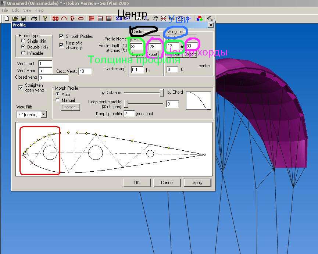Screen dimensions: 318x254
Task: Open the View menu
Action: point(27,10)
